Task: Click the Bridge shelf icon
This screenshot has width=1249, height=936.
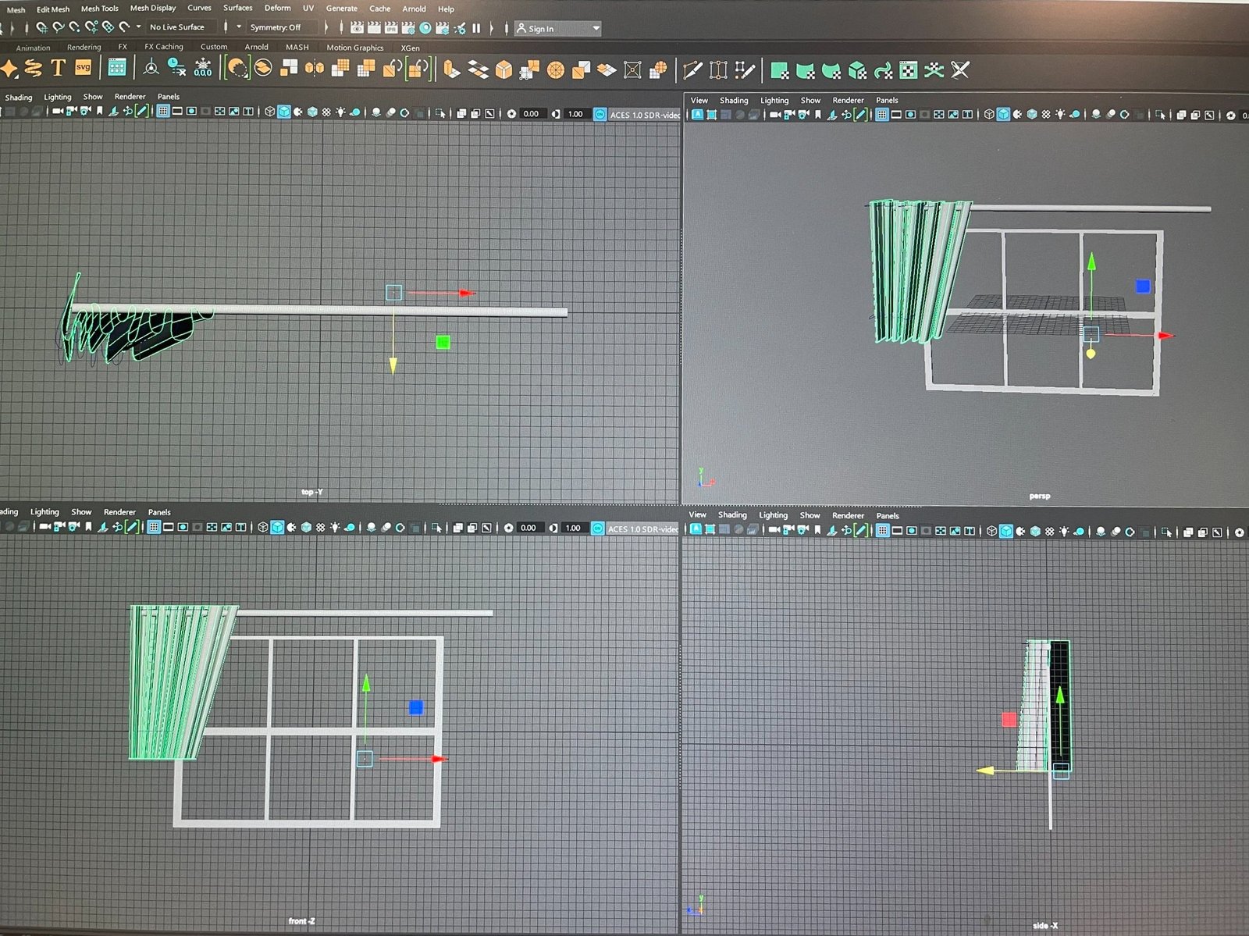Action: pyautogui.click(x=478, y=70)
